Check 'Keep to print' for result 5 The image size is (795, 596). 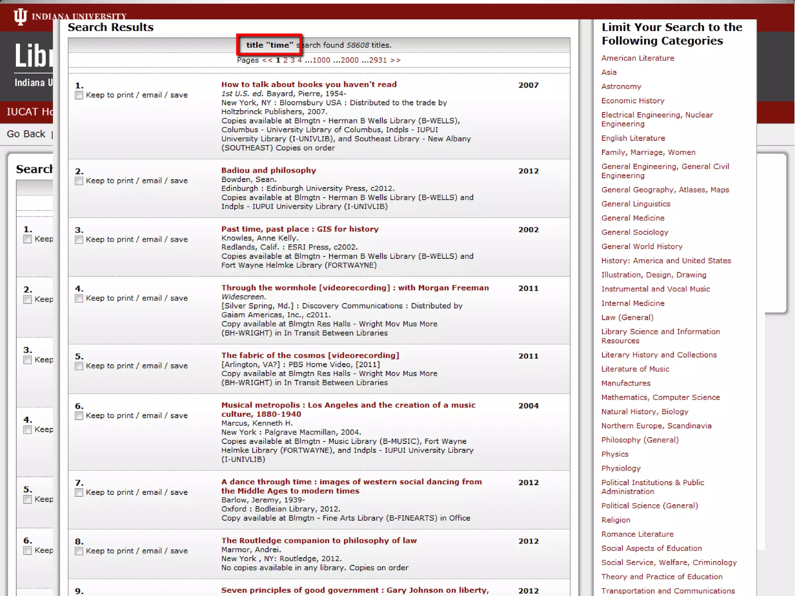point(79,366)
